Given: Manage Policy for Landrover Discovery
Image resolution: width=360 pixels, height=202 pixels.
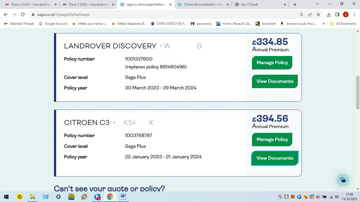Looking at the screenshot, I should 272,63.
